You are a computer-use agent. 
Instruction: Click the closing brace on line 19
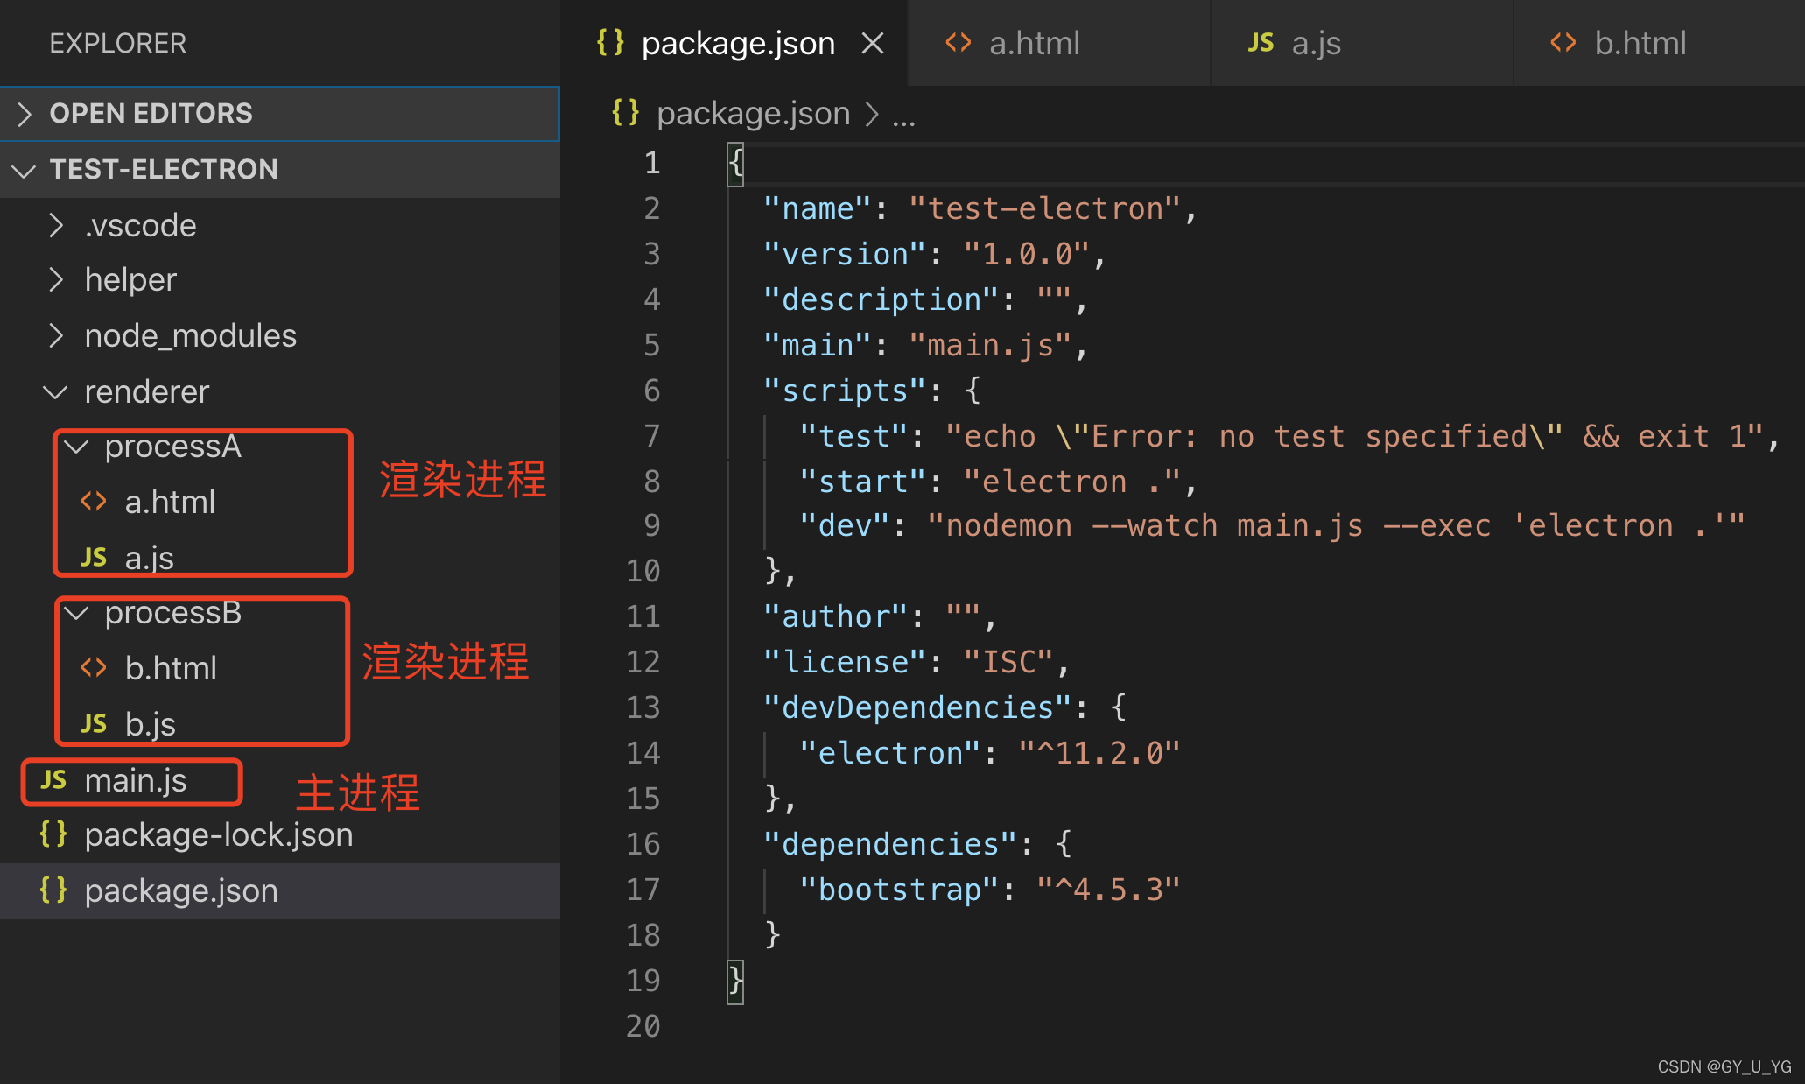tap(735, 981)
